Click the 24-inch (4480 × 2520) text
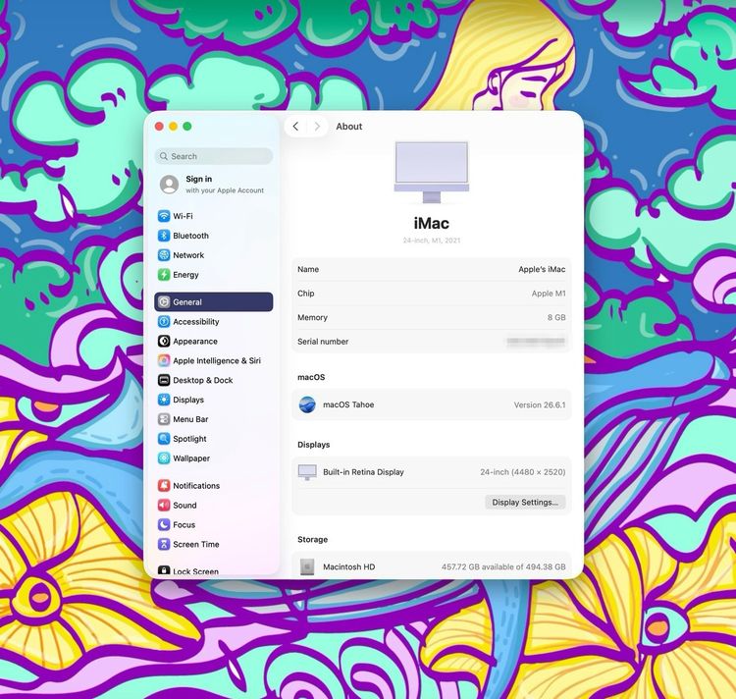Screen dimensions: 736x699 [x=522, y=472]
